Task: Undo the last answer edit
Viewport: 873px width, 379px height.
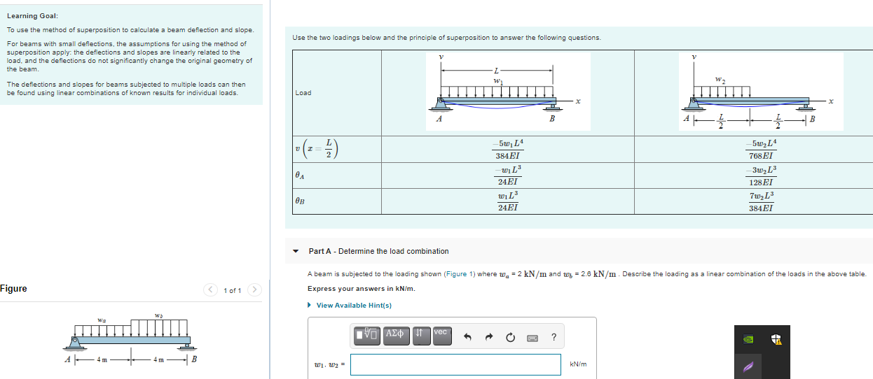Action: click(469, 338)
